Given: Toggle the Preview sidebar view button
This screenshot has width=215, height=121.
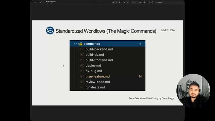Looking at the screenshot, I should point(41,2).
